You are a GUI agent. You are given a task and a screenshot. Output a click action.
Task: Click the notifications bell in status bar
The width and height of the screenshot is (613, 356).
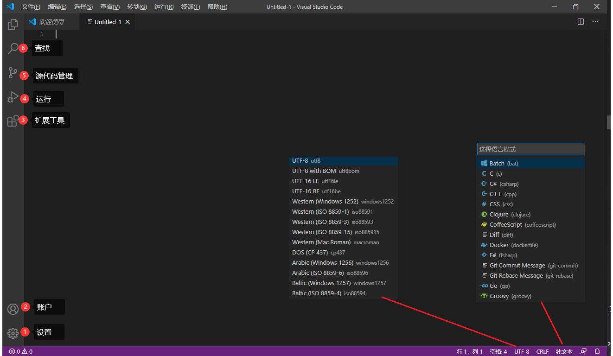(597, 351)
